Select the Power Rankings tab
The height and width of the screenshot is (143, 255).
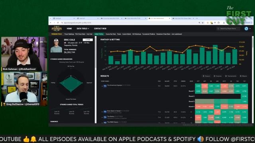pyautogui.click(x=69, y=34)
